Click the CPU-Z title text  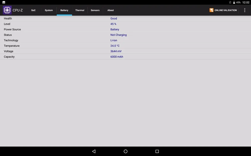[x=18, y=10]
